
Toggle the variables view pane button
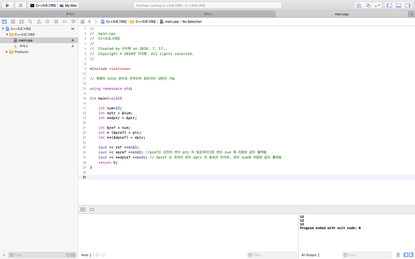pyautogui.click(x=406, y=255)
